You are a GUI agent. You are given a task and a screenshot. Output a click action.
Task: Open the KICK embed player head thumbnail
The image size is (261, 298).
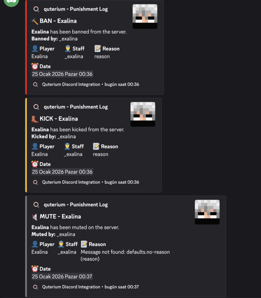point(143,114)
